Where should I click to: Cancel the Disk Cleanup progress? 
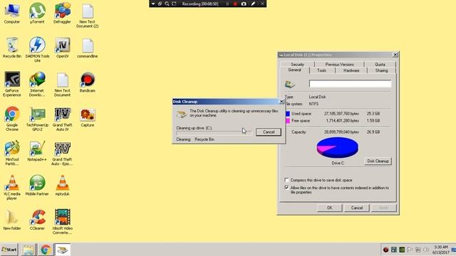point(269,132)
